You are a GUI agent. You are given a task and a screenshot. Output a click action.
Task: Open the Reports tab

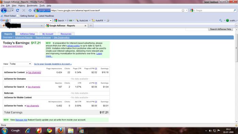pyautogui.click(x=8, y=34)
